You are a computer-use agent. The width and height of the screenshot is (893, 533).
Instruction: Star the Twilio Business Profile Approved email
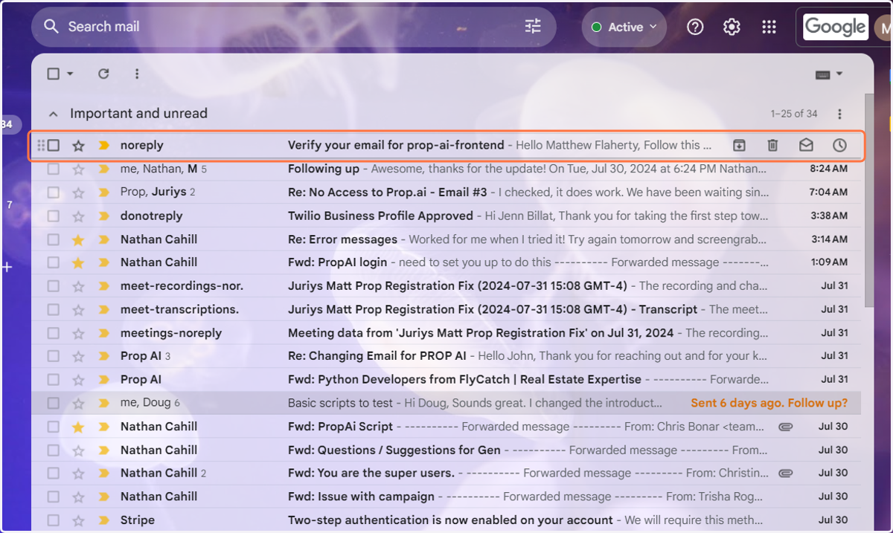tap(78, 216)
